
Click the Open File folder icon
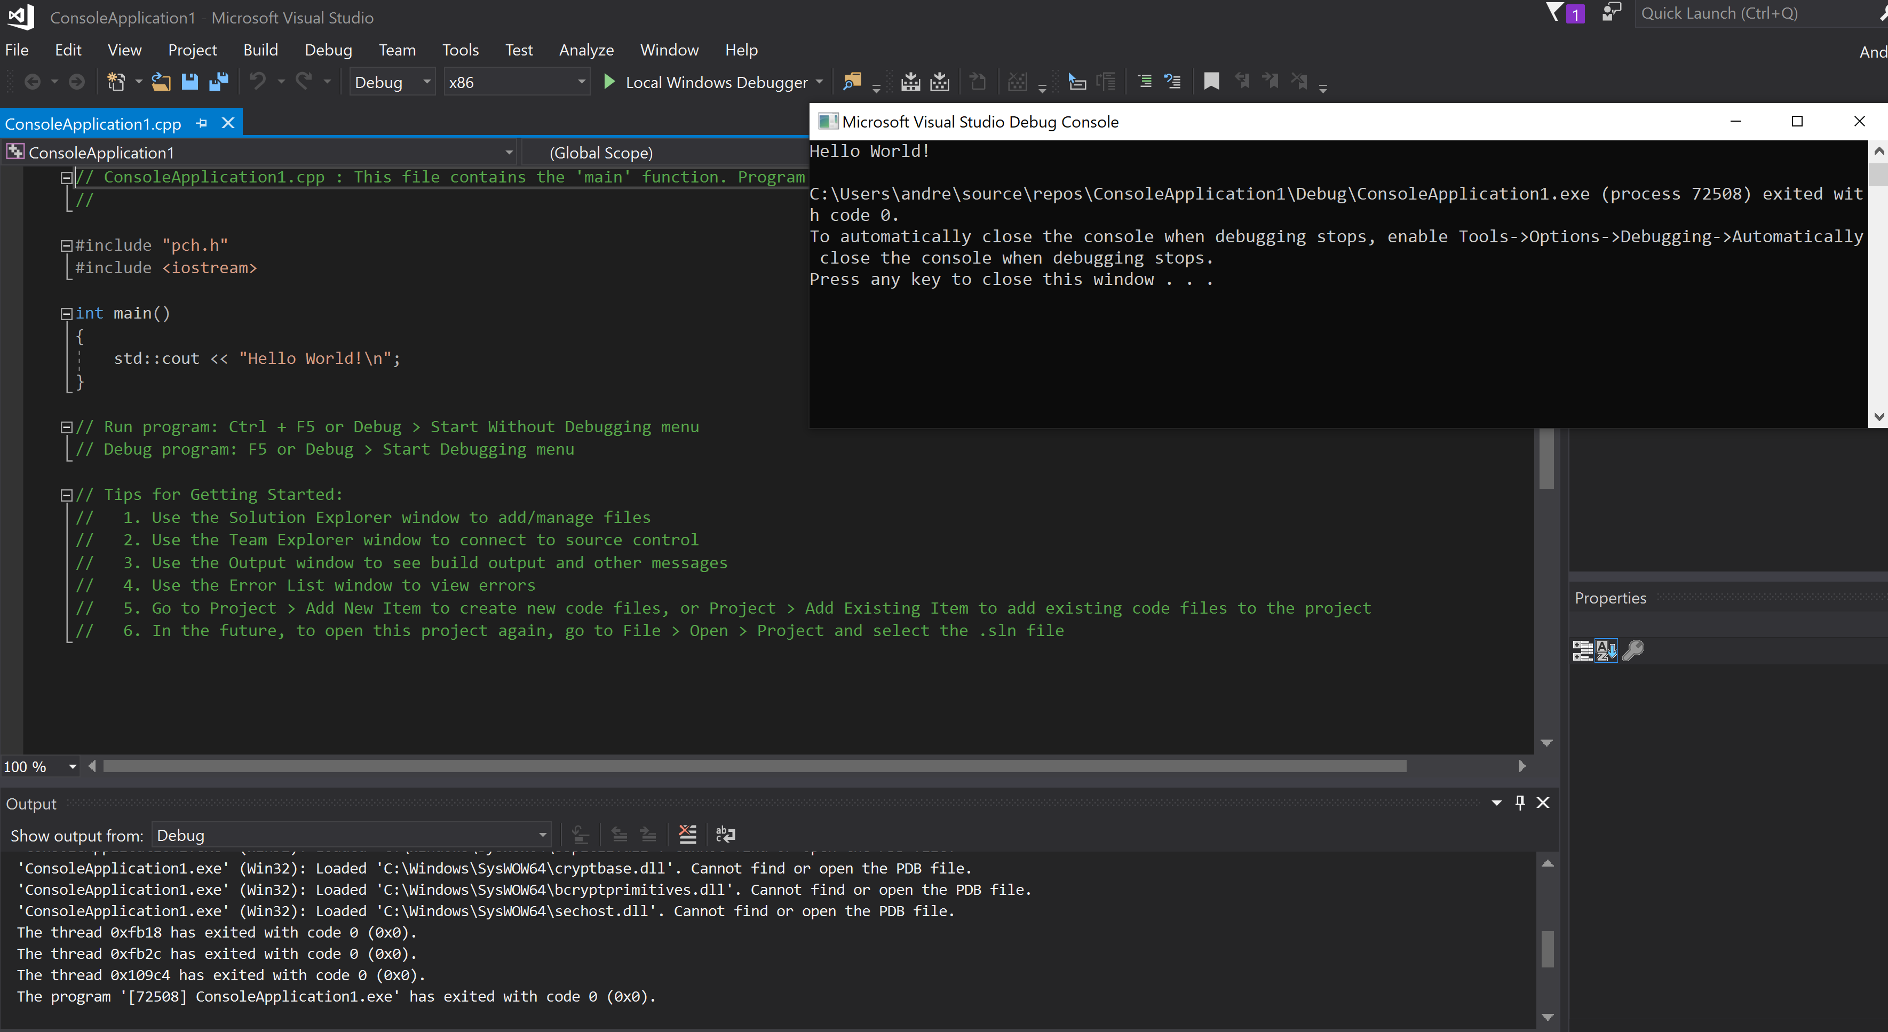point(161,82)
